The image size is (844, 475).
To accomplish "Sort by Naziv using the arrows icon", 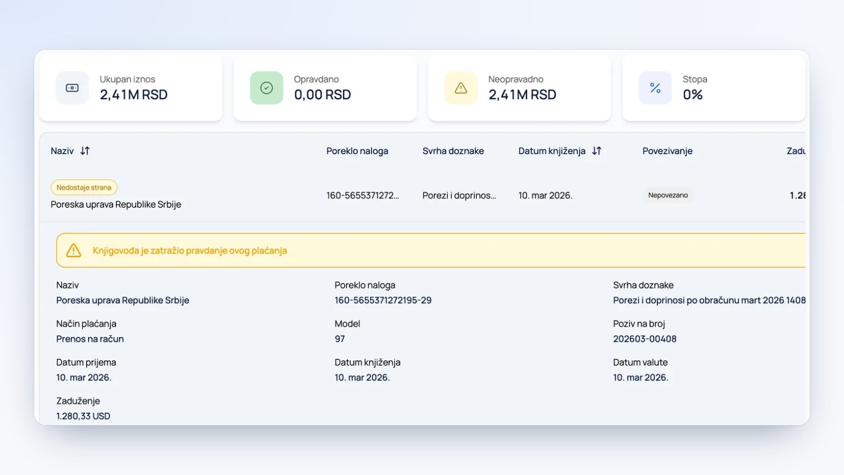I will (x=85, y=151).
